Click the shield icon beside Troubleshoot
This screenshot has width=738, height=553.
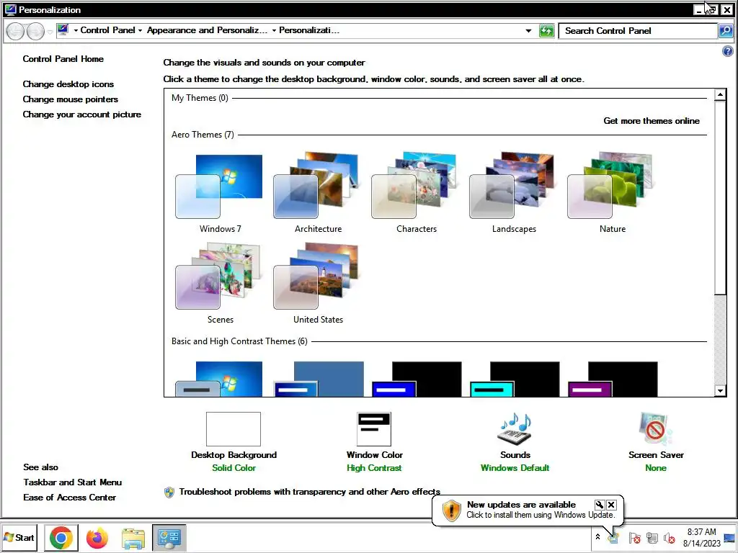pos(169,493)
